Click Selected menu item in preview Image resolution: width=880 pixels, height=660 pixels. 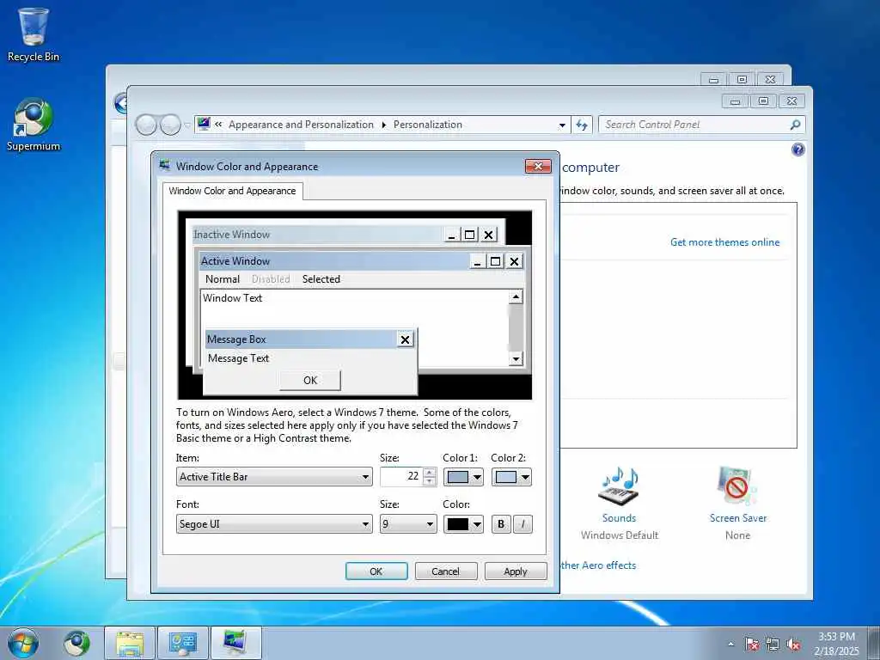(321, 279)
